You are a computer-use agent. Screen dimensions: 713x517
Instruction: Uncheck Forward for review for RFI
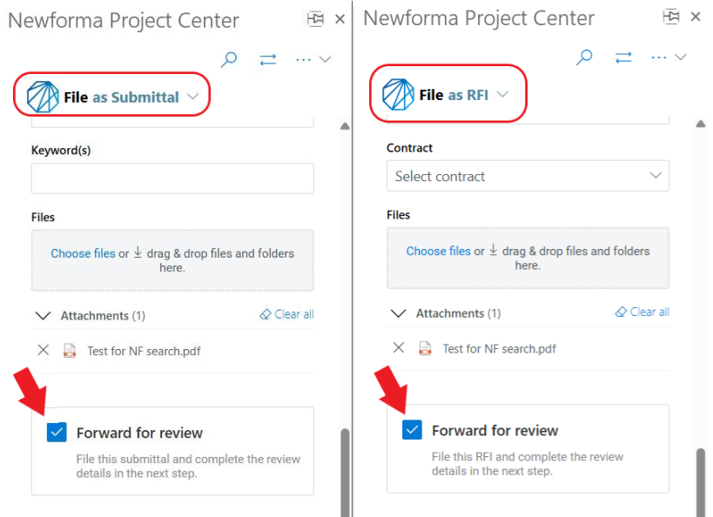pos(413,430)
